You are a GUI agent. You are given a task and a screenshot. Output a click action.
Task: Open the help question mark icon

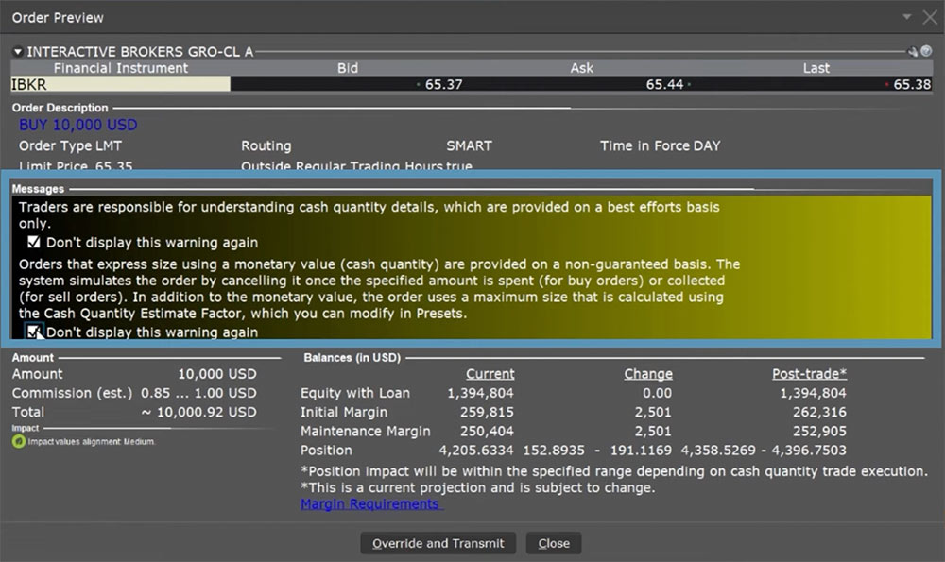point(926,51)
